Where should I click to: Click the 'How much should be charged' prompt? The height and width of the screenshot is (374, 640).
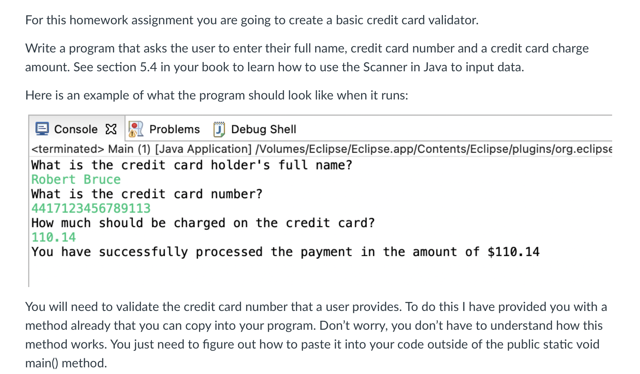click(x=203, y=223)
